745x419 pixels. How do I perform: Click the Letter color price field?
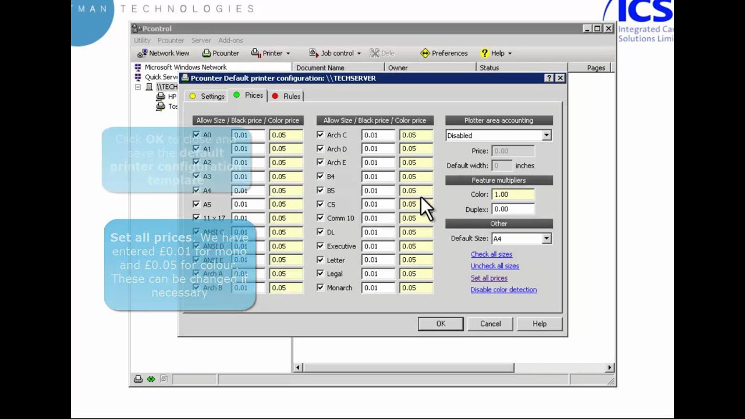point(416,260)
